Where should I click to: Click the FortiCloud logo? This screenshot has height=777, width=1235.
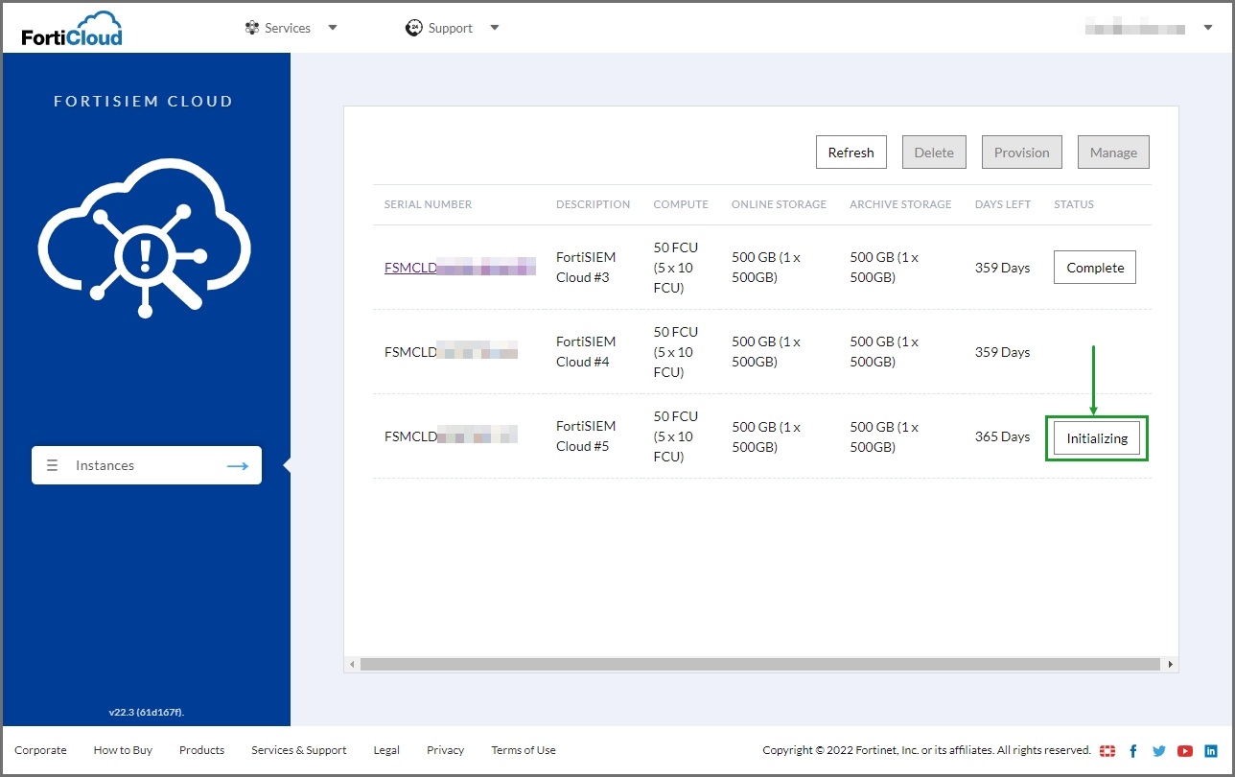click(x=72, y=29)
